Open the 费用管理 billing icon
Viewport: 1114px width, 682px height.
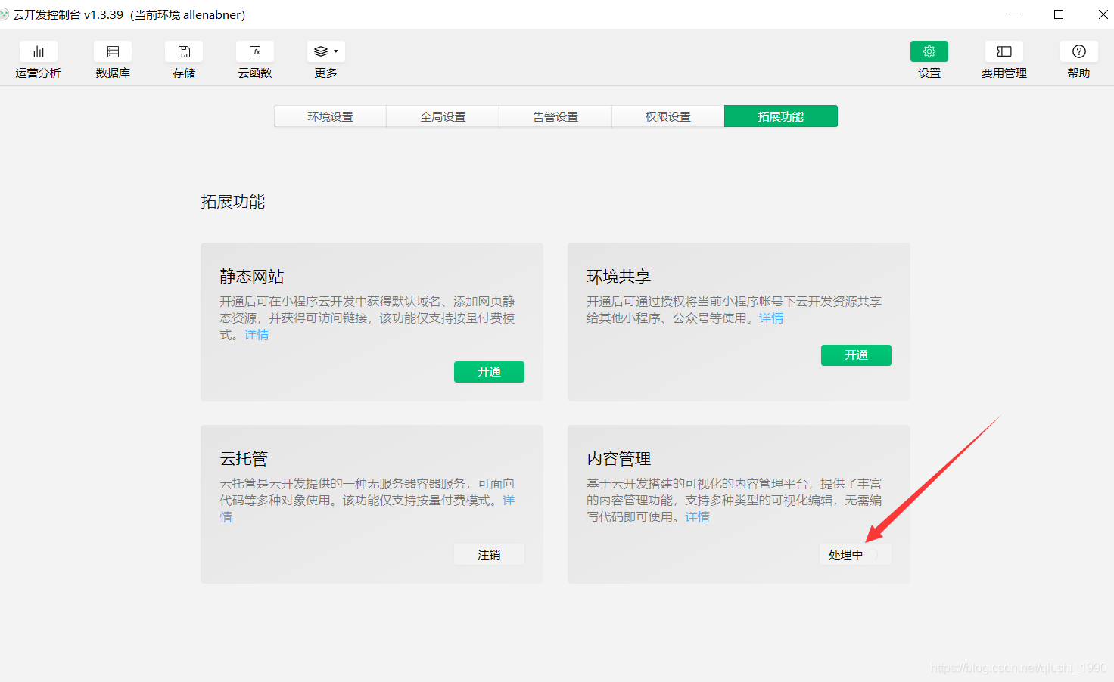point(1004,51)
